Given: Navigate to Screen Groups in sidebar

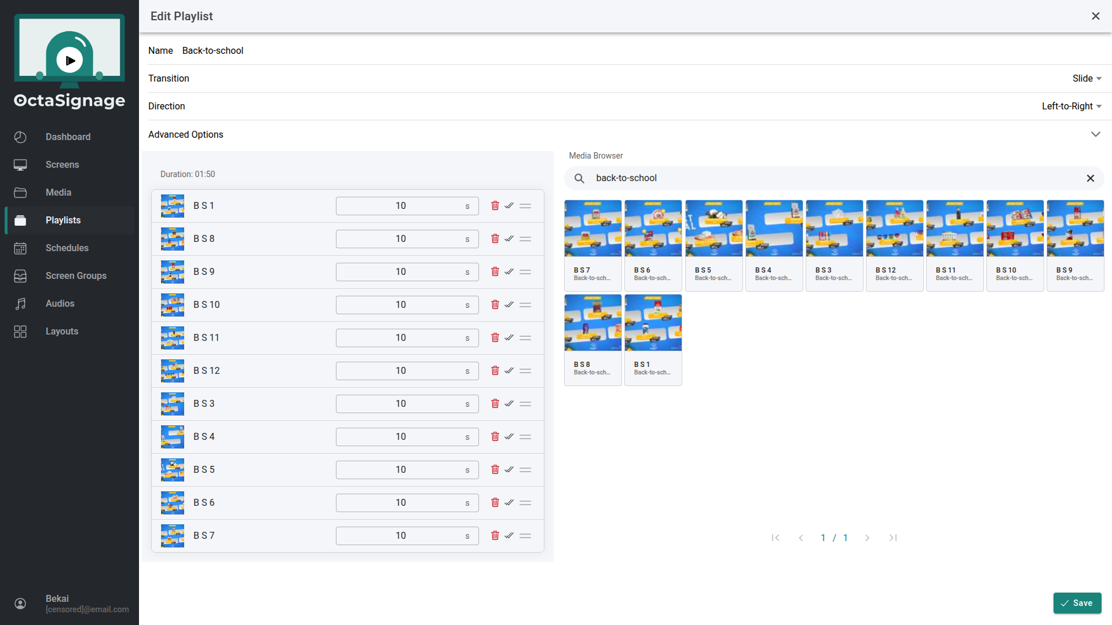Looking at the screenshot, I should [76, 275].
